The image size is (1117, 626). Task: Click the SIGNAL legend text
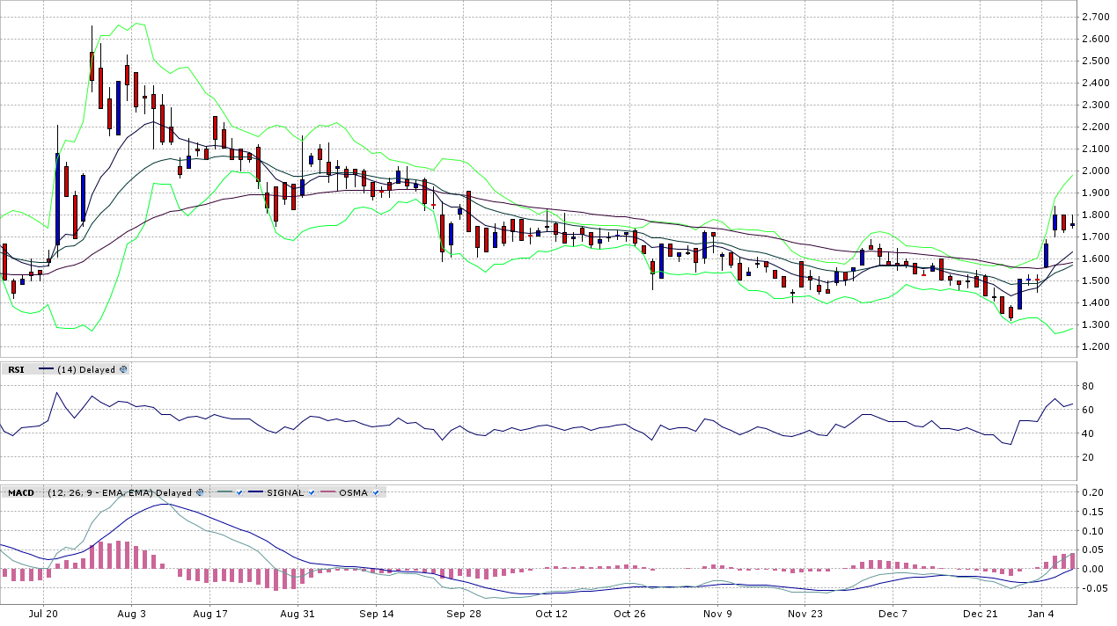285,492
